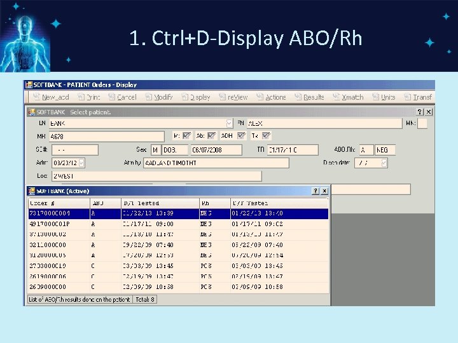Toggle the Tx checkbox
The image size is (458, 343).
tap(266, 136)
